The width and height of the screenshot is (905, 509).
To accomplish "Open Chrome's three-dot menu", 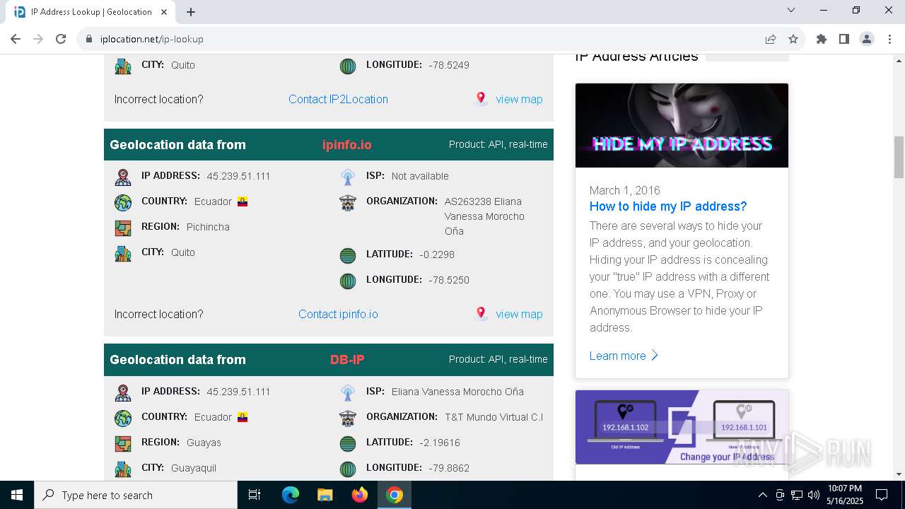I will coord(889,39).
